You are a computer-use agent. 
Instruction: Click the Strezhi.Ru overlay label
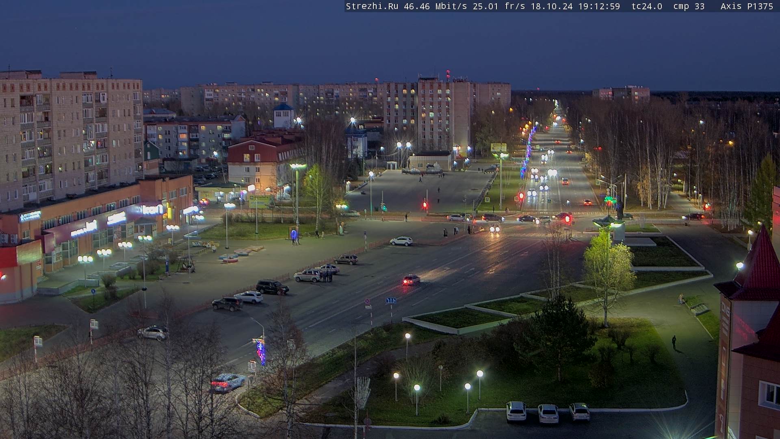(x=372, y=7)
